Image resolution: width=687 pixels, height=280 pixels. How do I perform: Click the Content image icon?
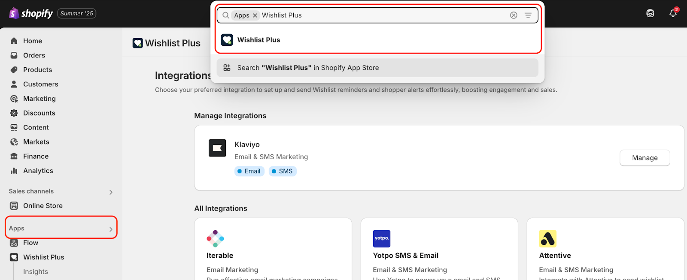tap(14, 127)
